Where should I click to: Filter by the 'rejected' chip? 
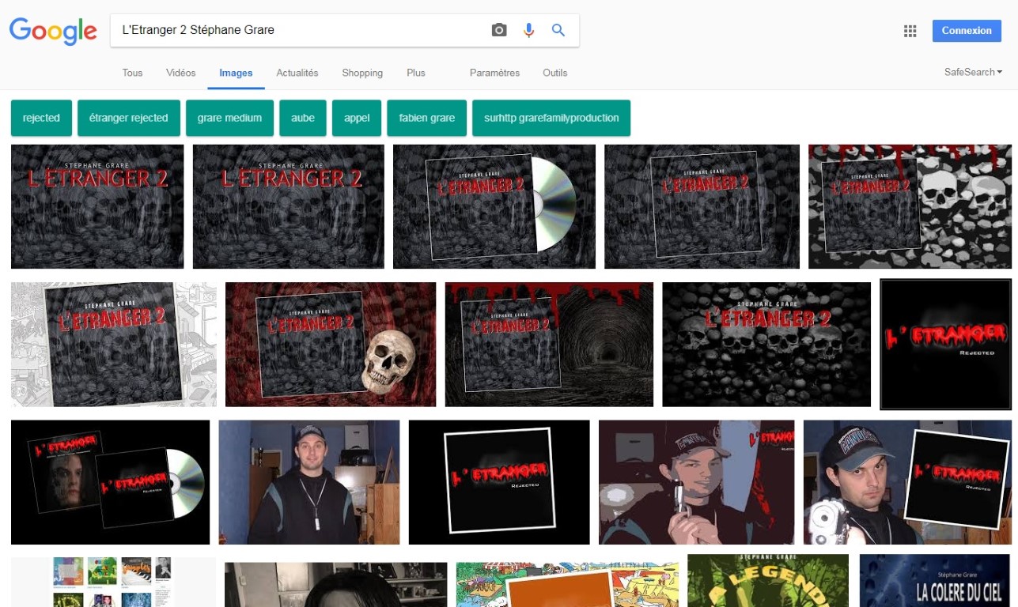click(41, 118)
